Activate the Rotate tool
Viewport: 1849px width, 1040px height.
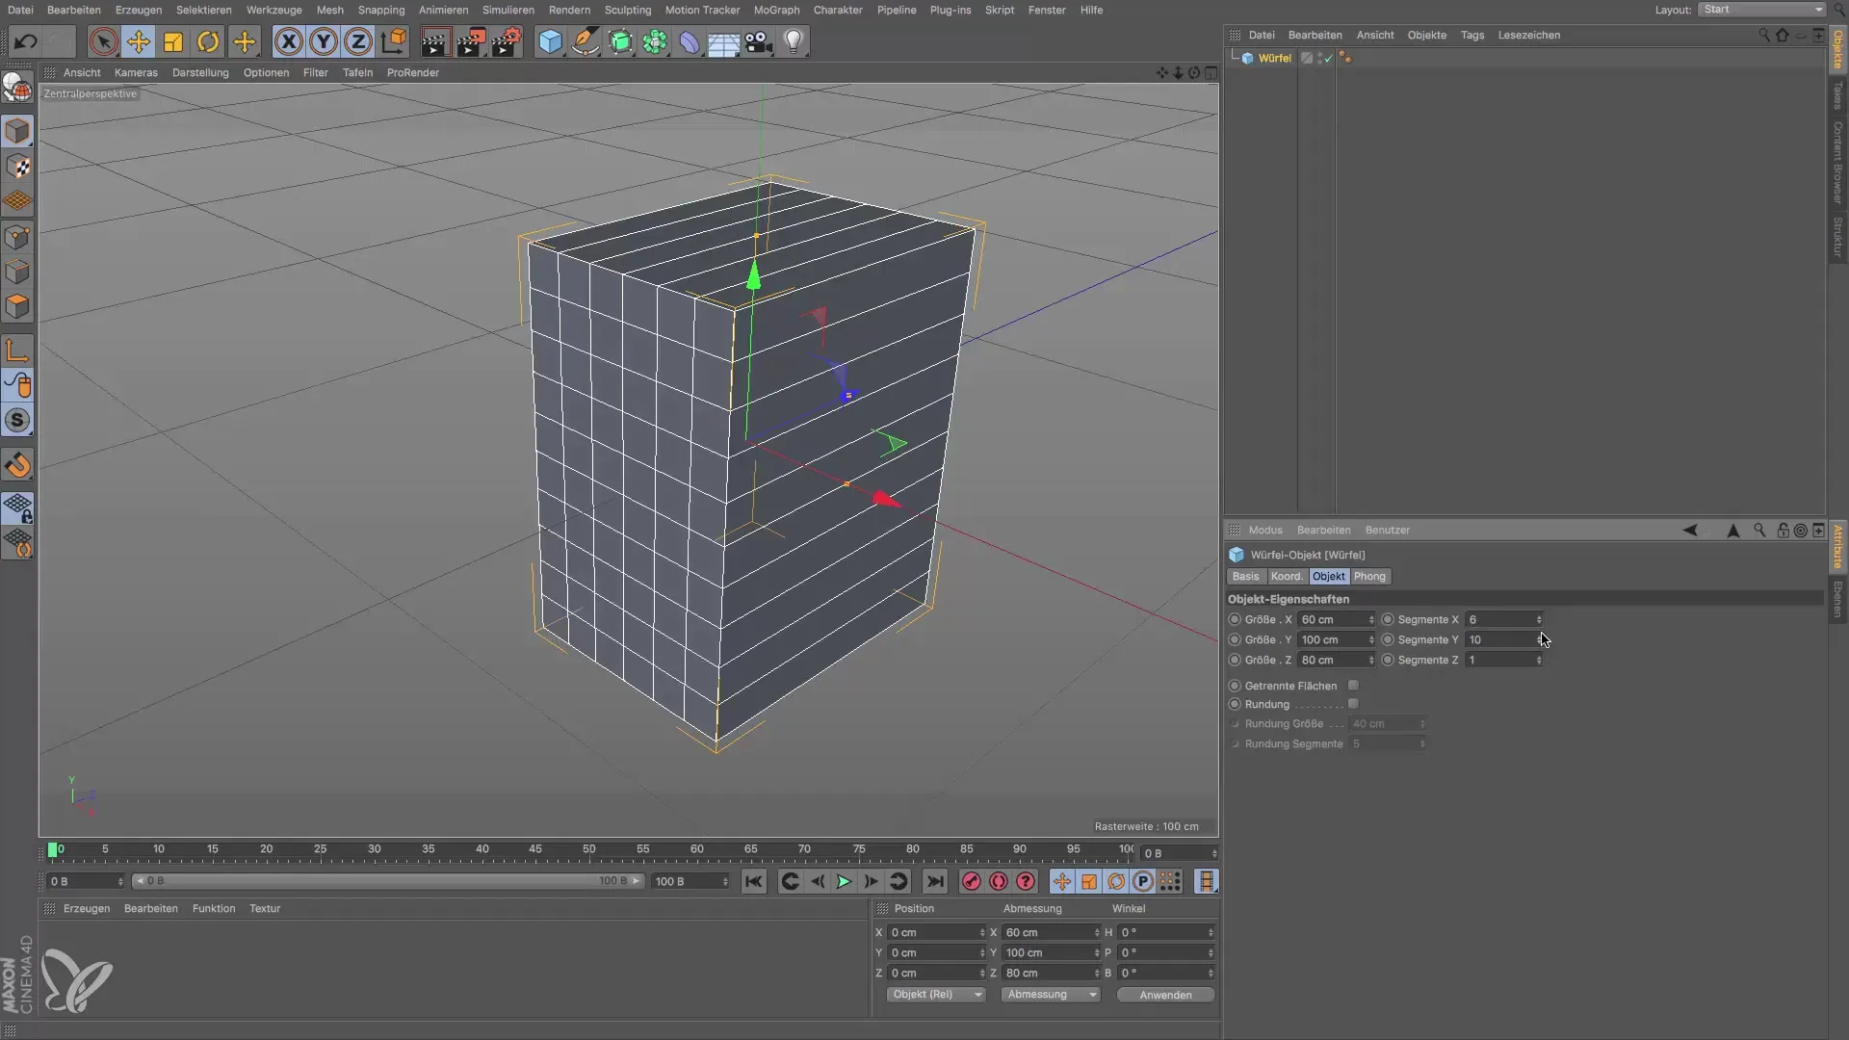click(x=208, y=42)
